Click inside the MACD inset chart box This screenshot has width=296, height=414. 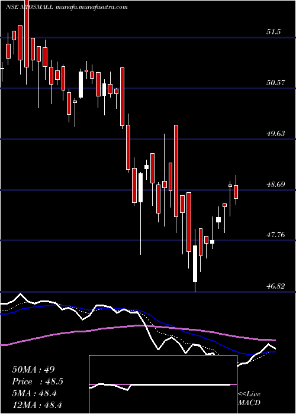[x=163, y=384]
